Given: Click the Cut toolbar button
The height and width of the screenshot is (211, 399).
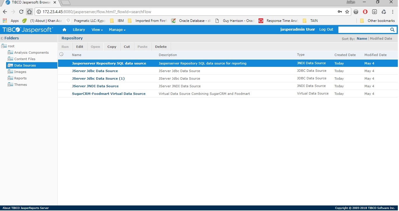Looking at the screenshot, I should tap(127, 47).
